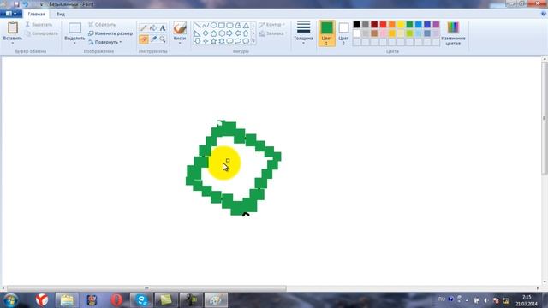Open the Контур outline dropdown

click(272, 25)
